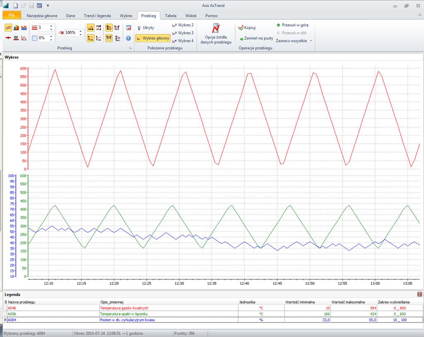Click Przesuń w górę button
This screenshot has width=424, height=337.
pos(292,25)
